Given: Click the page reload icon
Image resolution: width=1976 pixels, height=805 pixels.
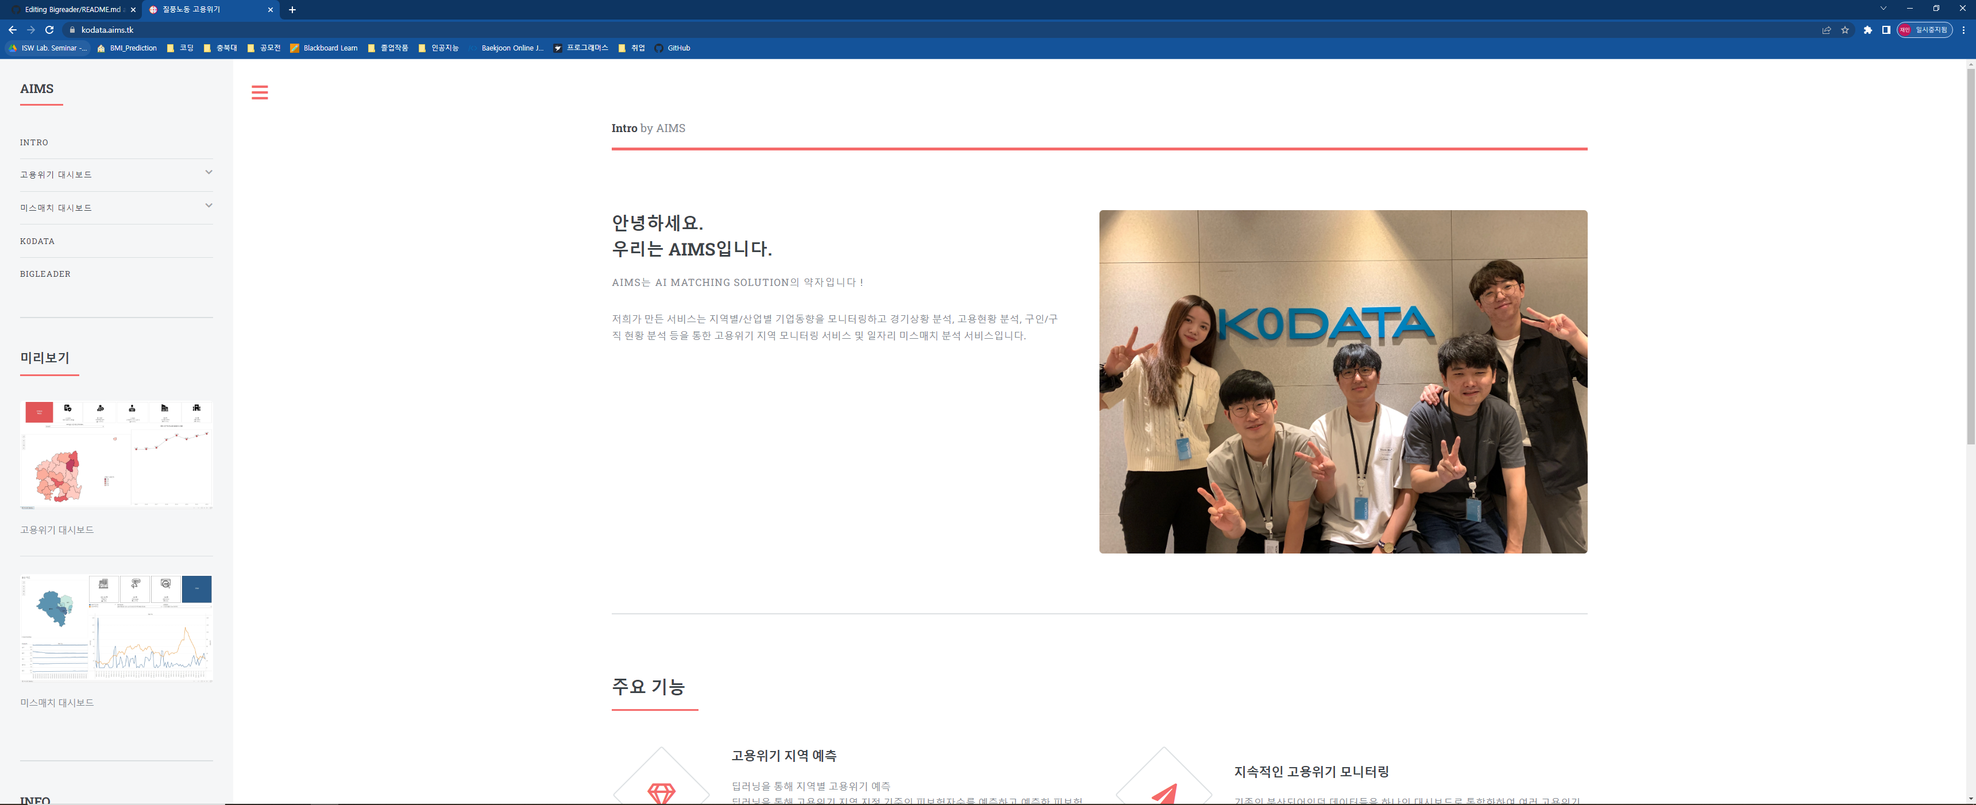Looking at the screenshot, I should coord(50,30).
